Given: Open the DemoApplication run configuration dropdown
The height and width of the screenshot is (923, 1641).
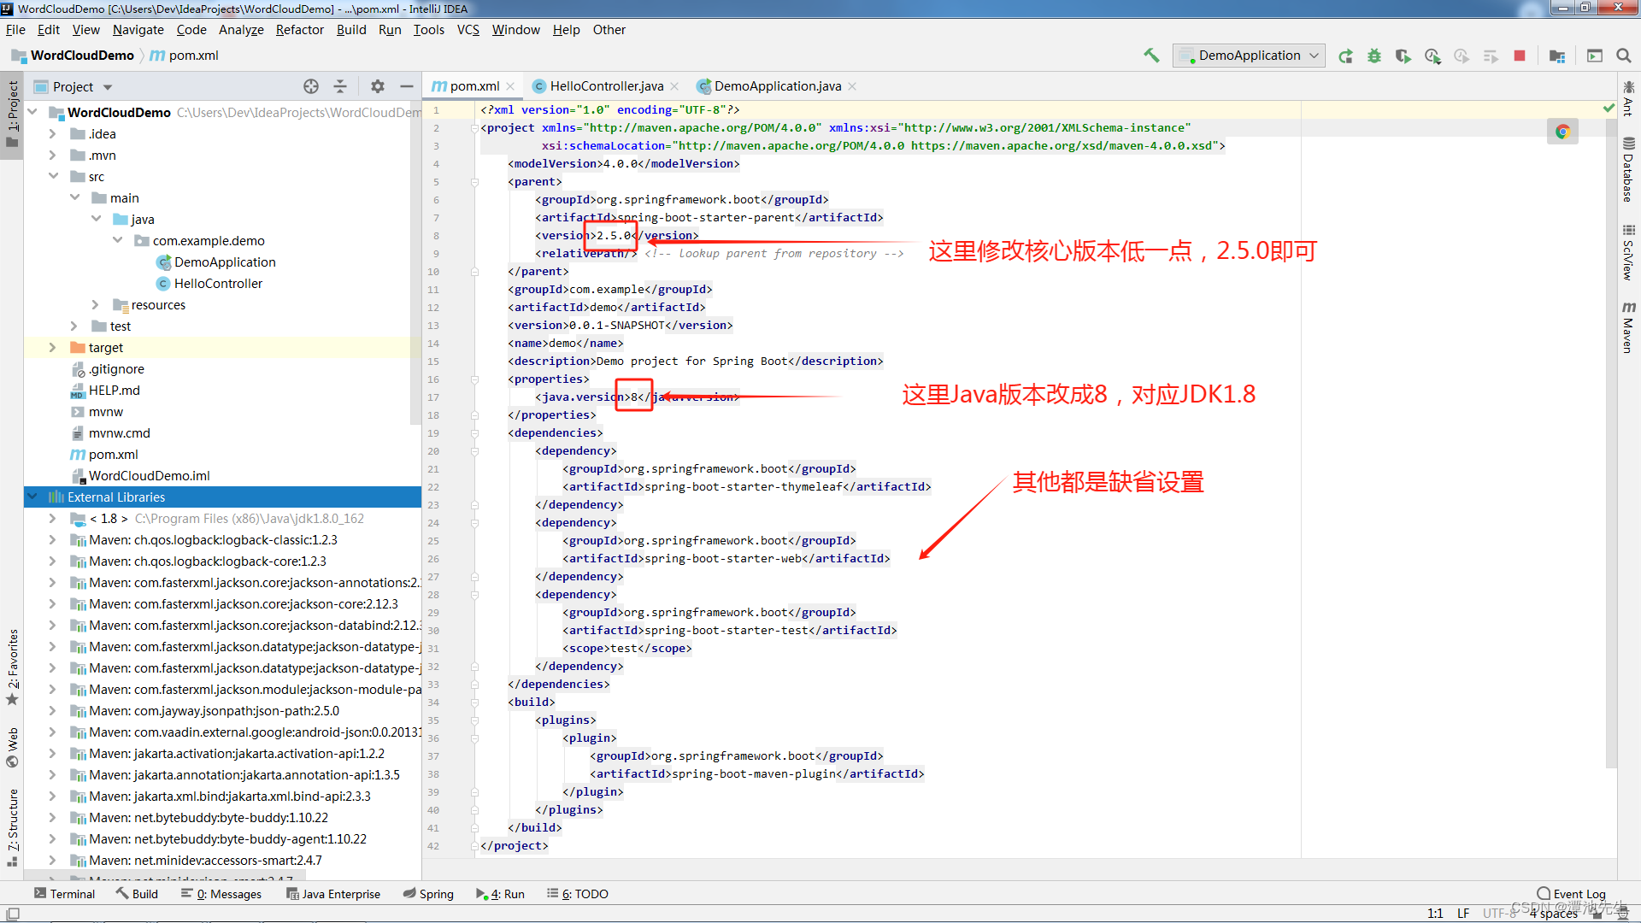Looking at the screenshot, I should pyautogui.click(x=1250, y=56).
